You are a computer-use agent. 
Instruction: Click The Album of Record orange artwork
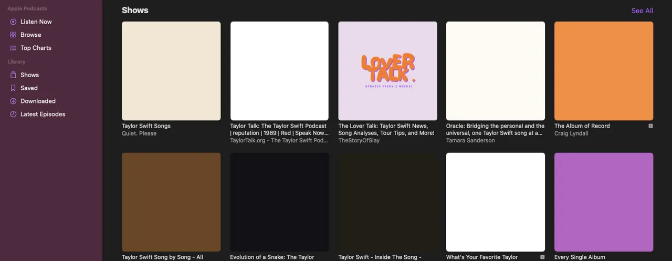coord(604,71)
